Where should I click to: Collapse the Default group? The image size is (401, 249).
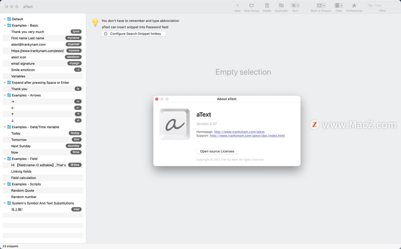(5, 19)
